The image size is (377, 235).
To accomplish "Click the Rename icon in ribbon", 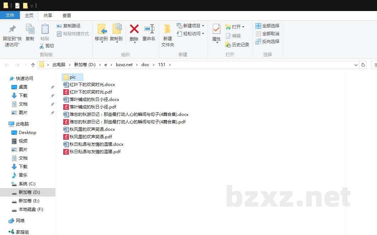I will click(x=149, y=29).
